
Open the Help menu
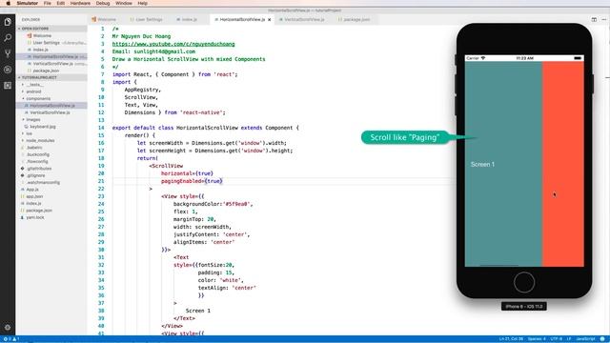(142, 3)
